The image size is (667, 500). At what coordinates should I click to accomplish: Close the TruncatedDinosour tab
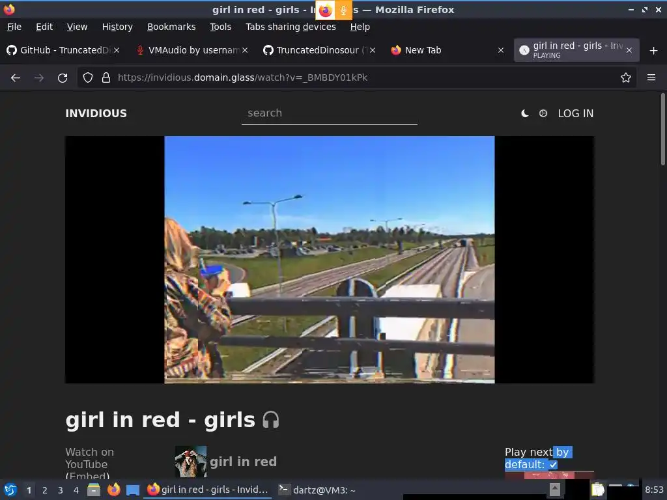coord(373,50)
